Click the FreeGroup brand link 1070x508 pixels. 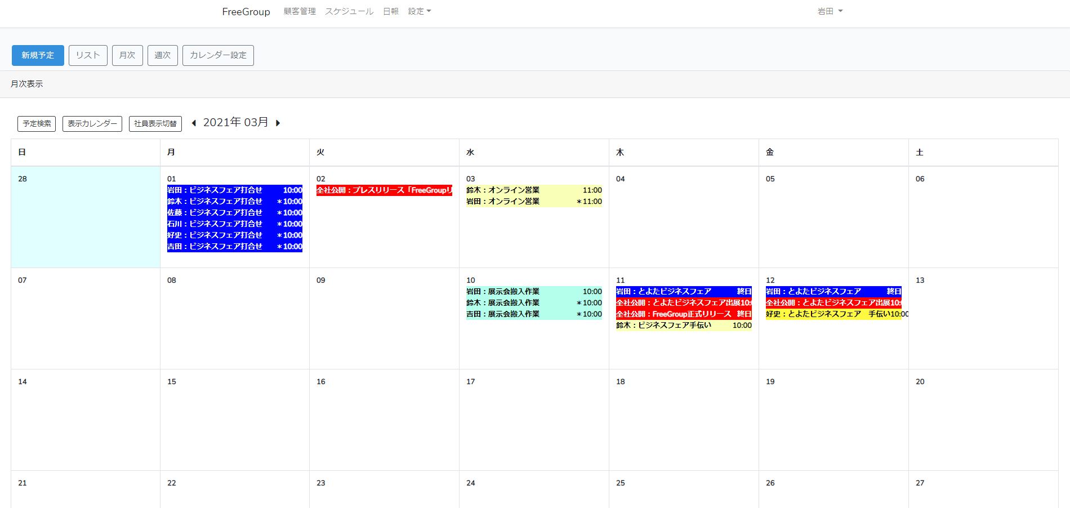pos(246,11)
